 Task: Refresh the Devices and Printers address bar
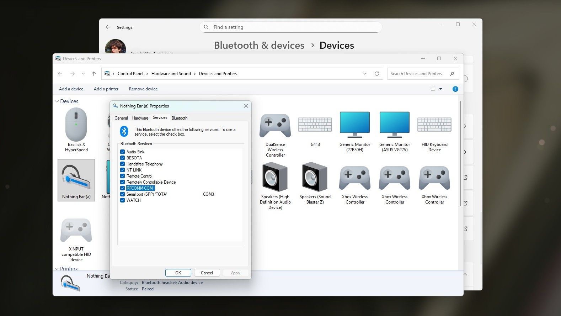coord(376,74)
